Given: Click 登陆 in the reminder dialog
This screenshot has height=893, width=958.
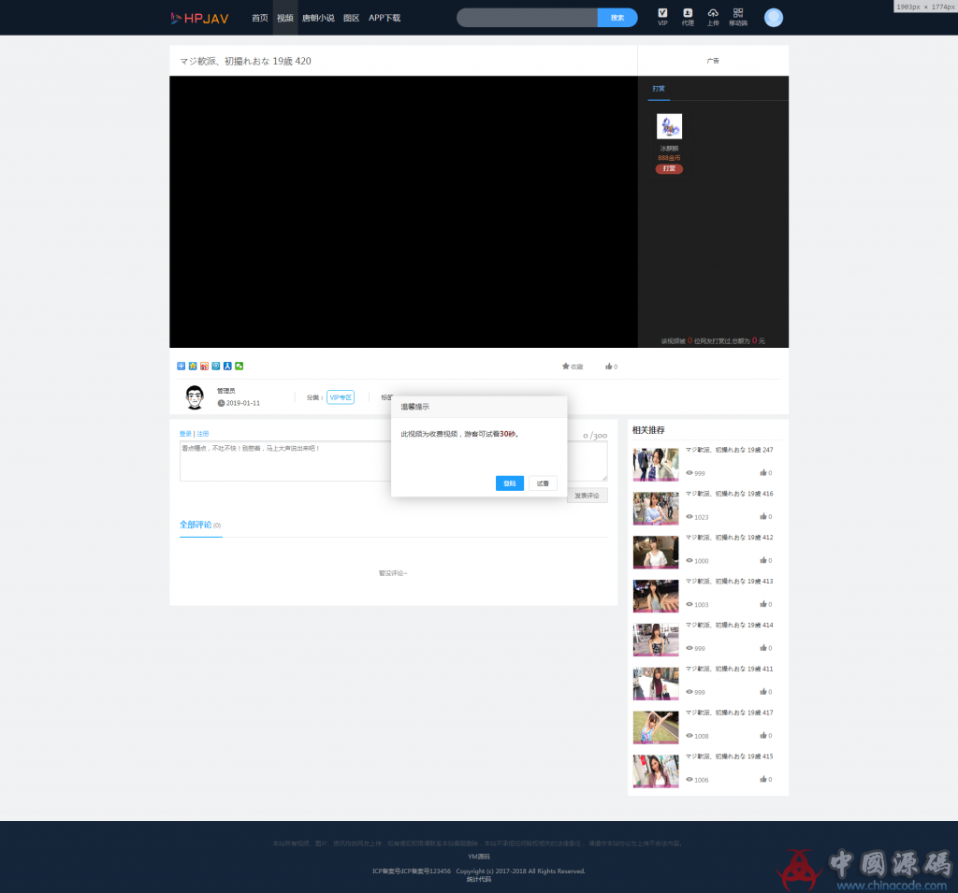Looking at the screenshot, I should click(x=509, y=483).
